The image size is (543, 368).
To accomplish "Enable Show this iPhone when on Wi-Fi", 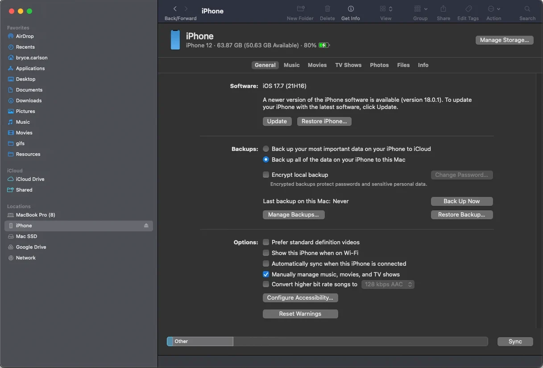I will coord(266,253).
